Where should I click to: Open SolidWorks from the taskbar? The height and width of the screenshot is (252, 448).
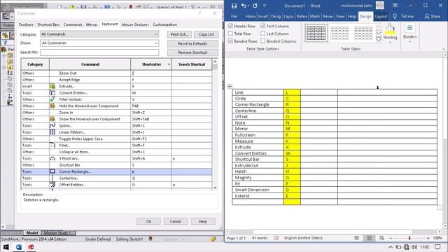31,247
